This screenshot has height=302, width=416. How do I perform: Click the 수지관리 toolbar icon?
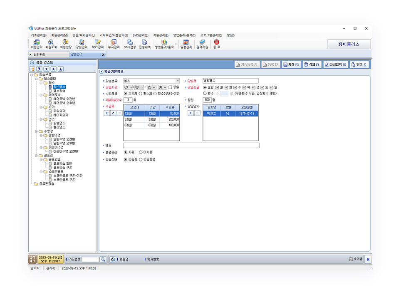[114, 44]
